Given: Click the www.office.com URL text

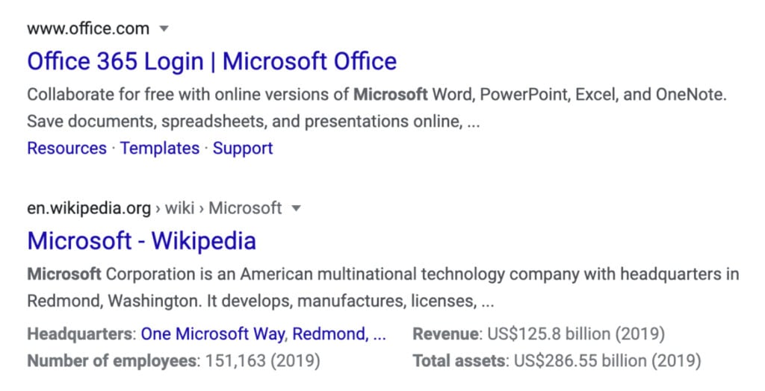Looking at the screenshot, I should coord(88,29).
